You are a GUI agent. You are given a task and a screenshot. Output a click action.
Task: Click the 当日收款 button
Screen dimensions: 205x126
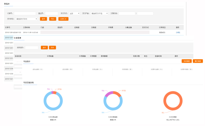pos(187,61)
